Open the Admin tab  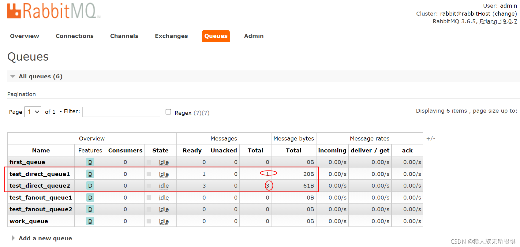(254, 36)
